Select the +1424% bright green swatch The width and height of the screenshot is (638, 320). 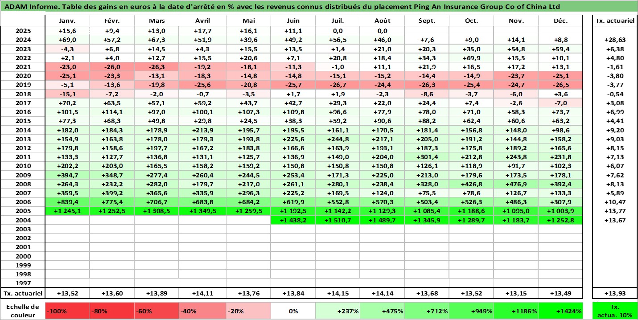tap(560, 311)
